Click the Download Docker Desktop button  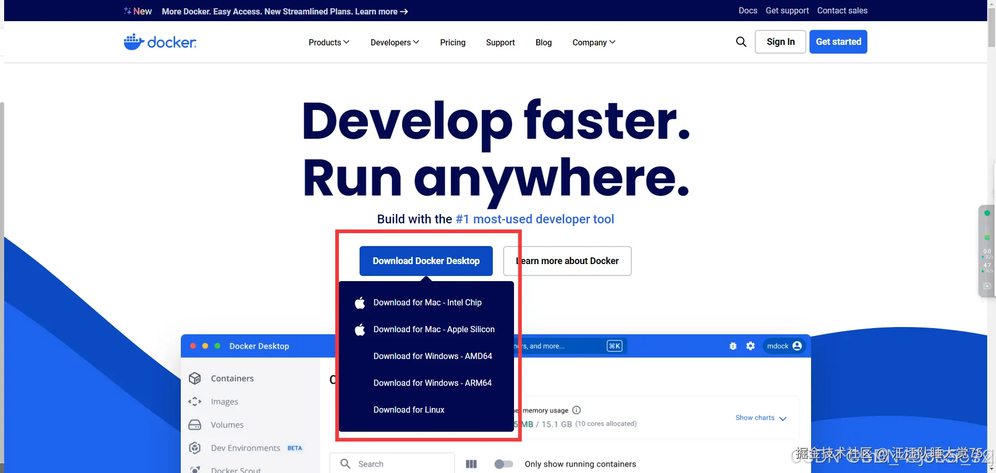[x=426, y=261]
